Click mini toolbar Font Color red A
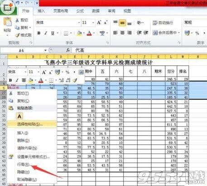The width and height of the screenshot is (207, 186). click(x=41, y=80)
